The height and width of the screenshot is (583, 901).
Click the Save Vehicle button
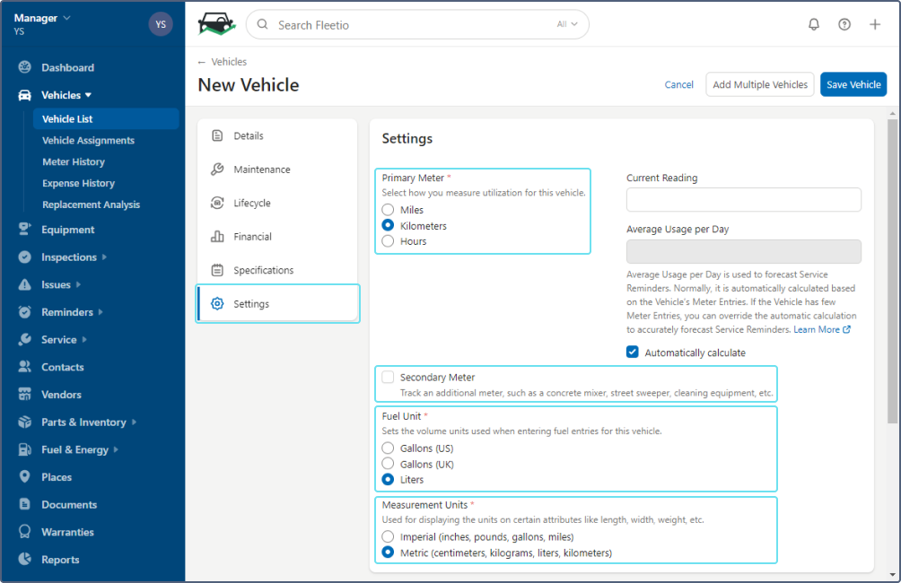coord(853,84)
